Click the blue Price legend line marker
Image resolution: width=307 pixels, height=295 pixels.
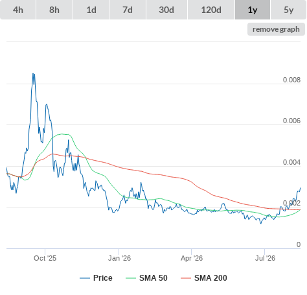(x=85, y=278)
